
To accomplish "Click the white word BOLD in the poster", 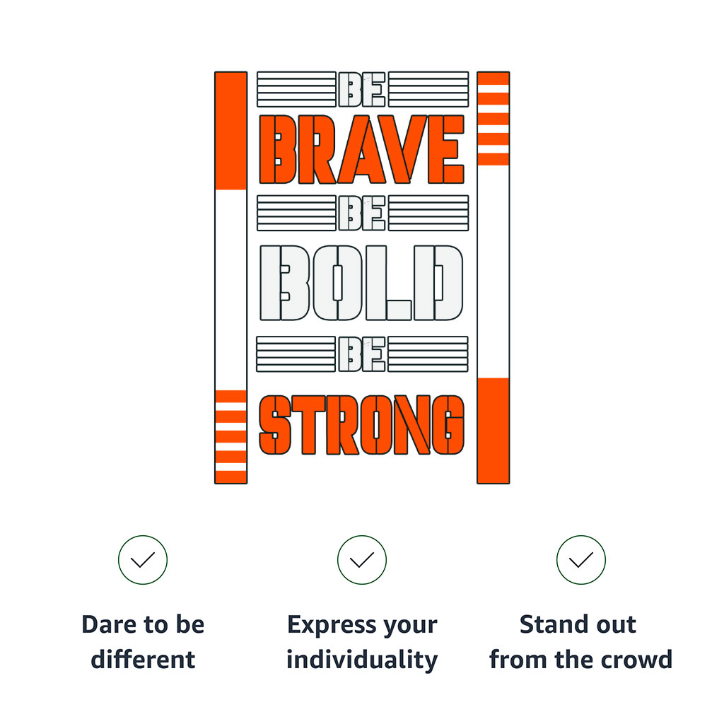I will pos(362,282).
